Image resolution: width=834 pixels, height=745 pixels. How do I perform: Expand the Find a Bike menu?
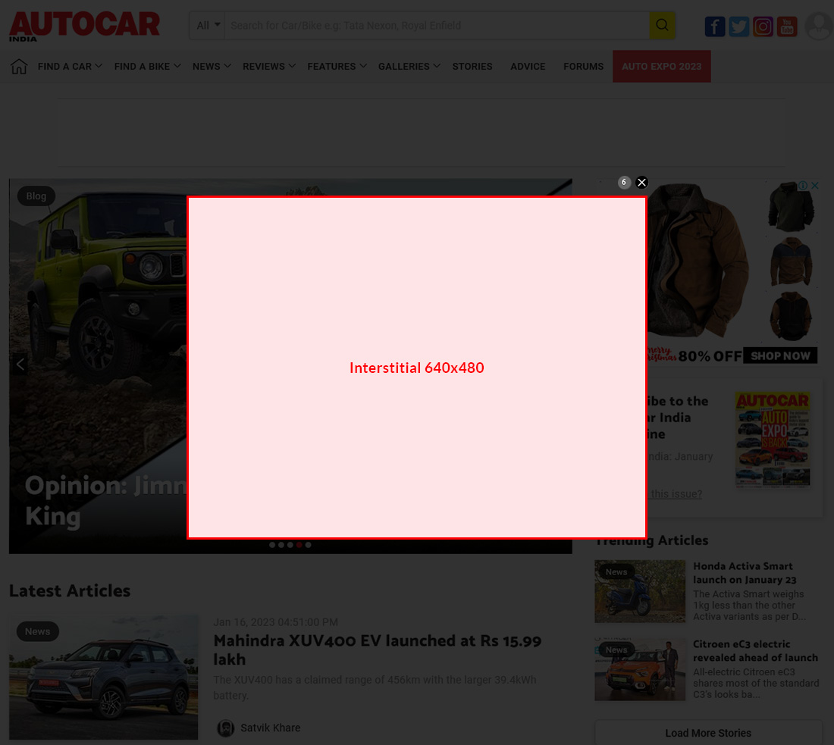147,67
